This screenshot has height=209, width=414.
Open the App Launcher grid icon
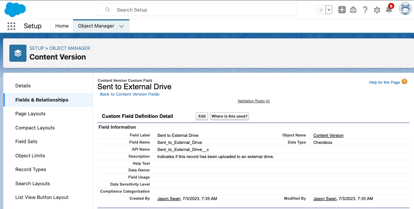pos(11,26)
